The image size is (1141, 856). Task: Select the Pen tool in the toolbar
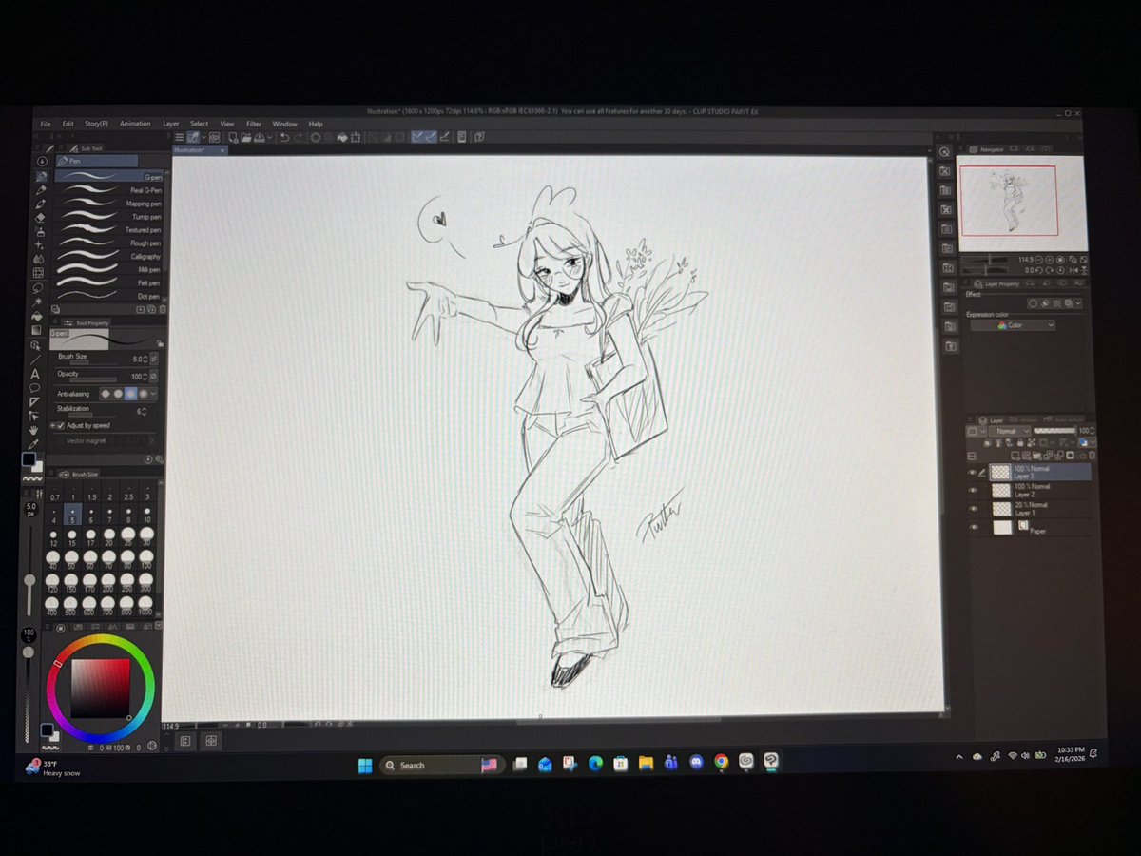coord(40,176)
